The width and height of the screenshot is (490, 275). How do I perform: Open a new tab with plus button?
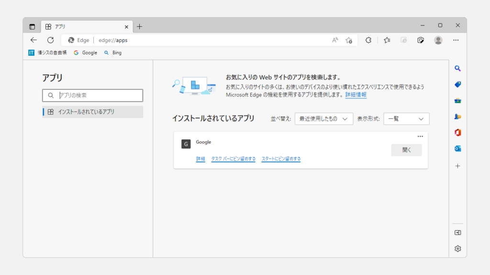[x=140, y=26]
